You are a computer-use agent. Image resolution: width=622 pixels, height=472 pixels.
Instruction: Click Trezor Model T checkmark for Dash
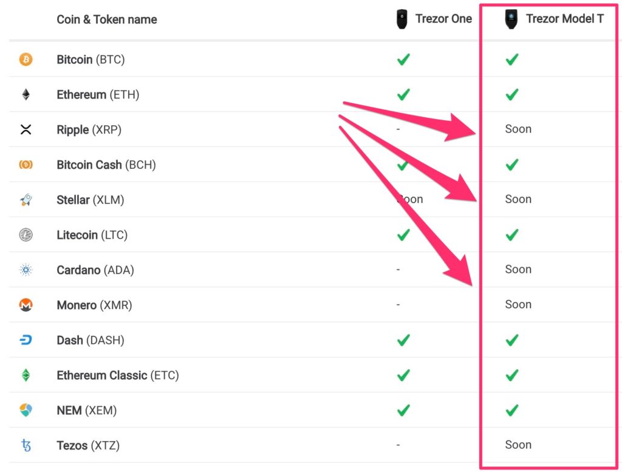pyautogui.click(x=512, y=340)
